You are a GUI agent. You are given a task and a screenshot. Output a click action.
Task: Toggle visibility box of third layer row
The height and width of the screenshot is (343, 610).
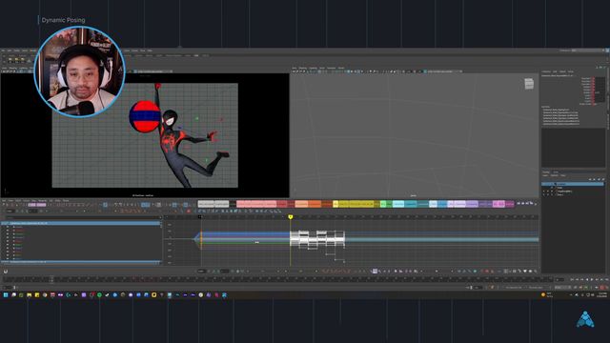click(544, 191)
